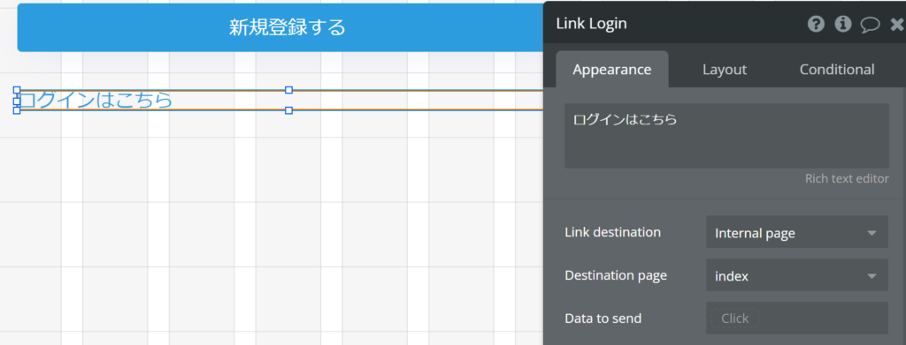Click the Link Login panel title

(591, 24)
